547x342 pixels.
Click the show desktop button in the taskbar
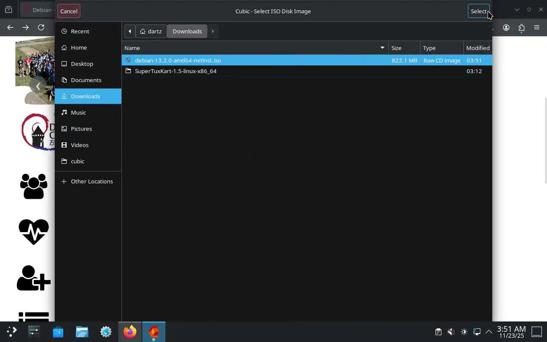pos(537,332)
